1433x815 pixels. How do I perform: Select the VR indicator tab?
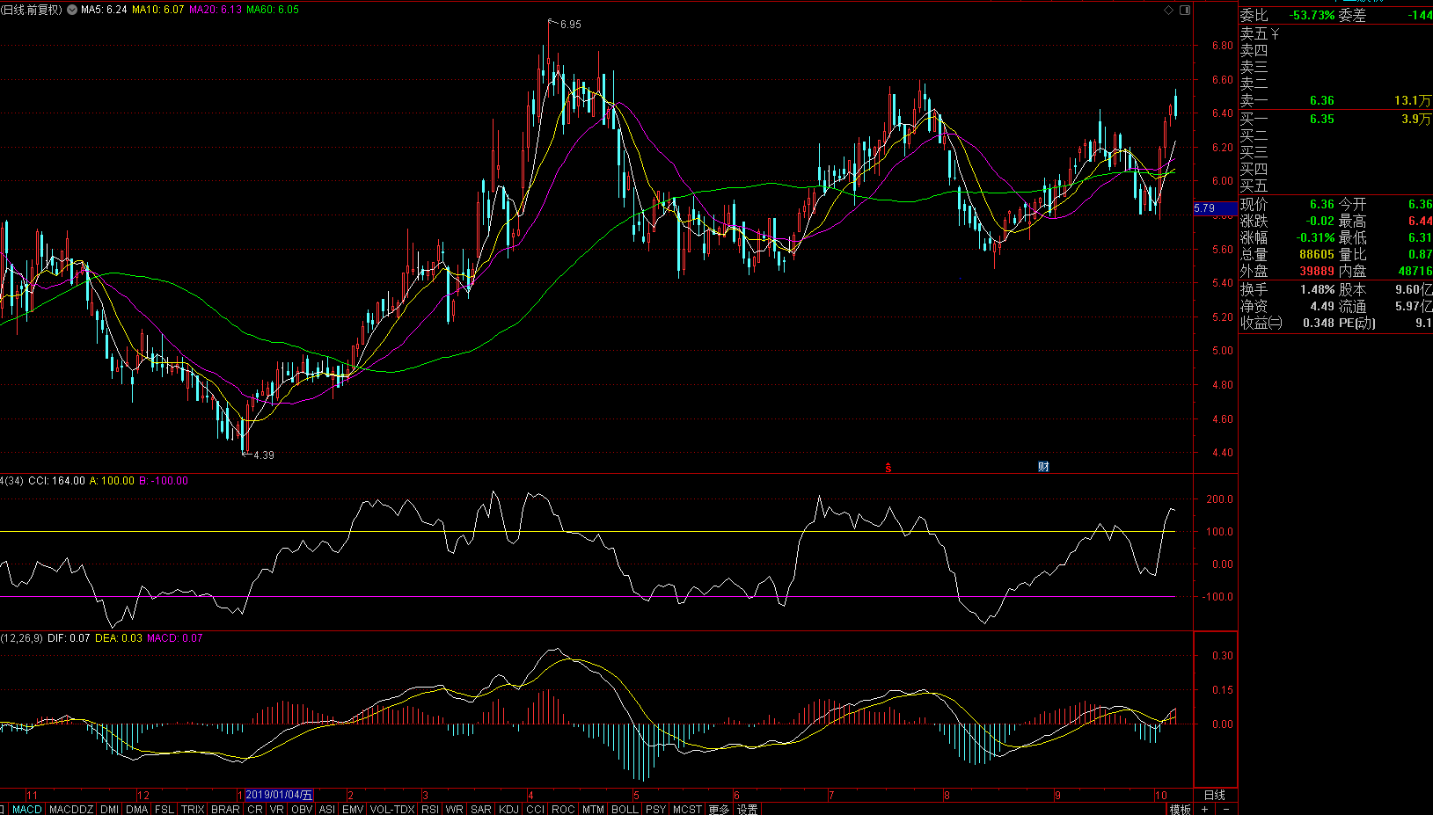277,809
